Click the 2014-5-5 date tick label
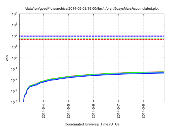This screenshot has height=127, width=181. [68, 111]
